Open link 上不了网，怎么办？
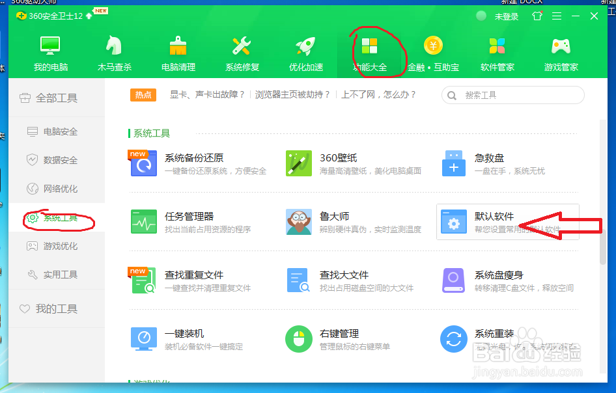This screenshot has height=393, width=616. point(379,94)
